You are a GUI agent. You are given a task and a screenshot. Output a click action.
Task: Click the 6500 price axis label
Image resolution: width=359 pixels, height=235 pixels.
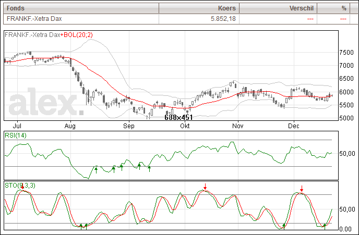[x=346, y=79]
